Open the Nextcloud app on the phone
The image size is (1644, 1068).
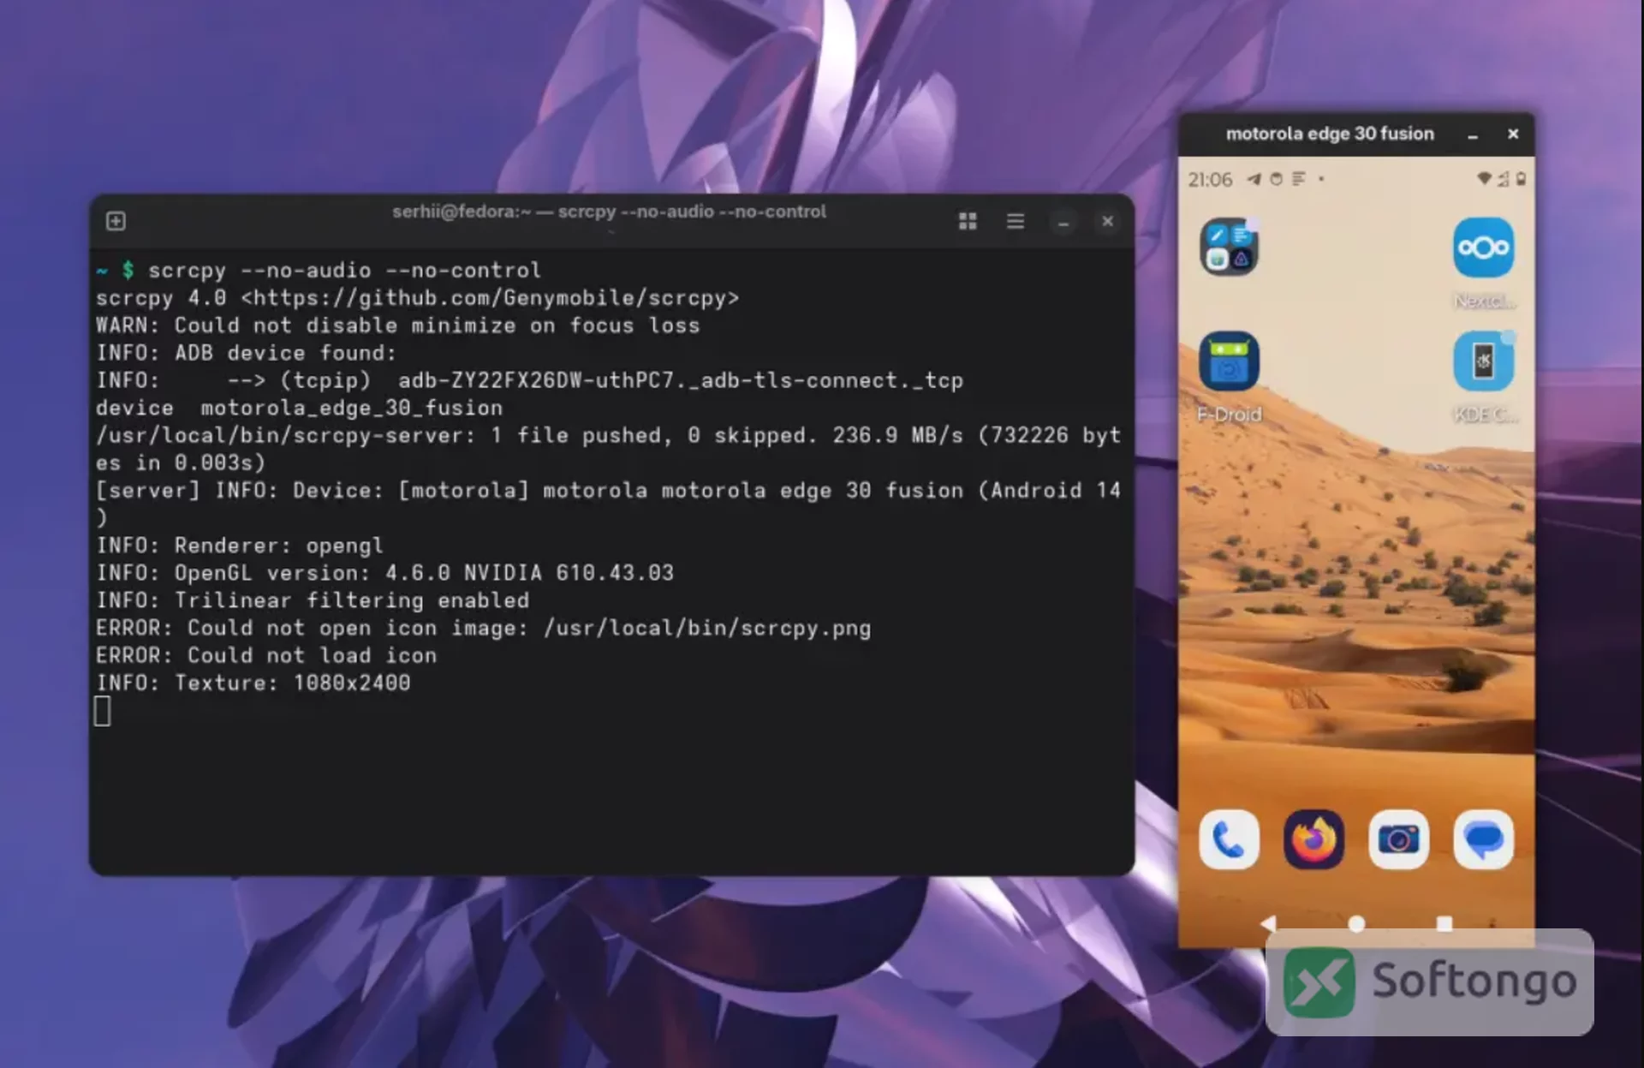point(1484,248)
